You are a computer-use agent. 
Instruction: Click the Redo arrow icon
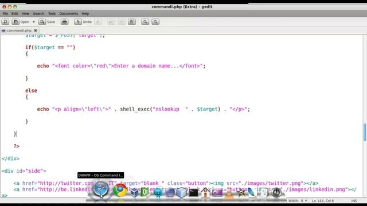coord(98,22)
